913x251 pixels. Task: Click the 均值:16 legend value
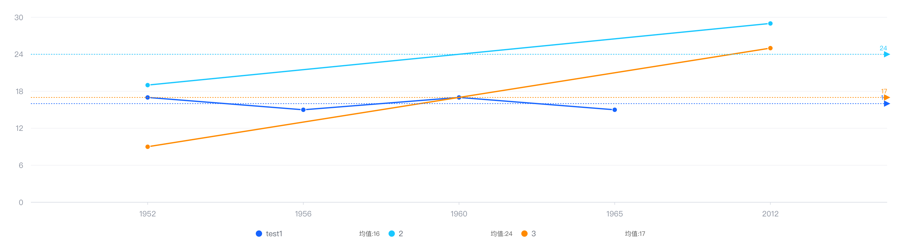pyautogui.click(x=369, y=234)
